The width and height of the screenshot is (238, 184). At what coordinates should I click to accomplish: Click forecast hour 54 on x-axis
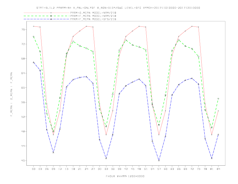pyautogui.click(x=152, y=169)
